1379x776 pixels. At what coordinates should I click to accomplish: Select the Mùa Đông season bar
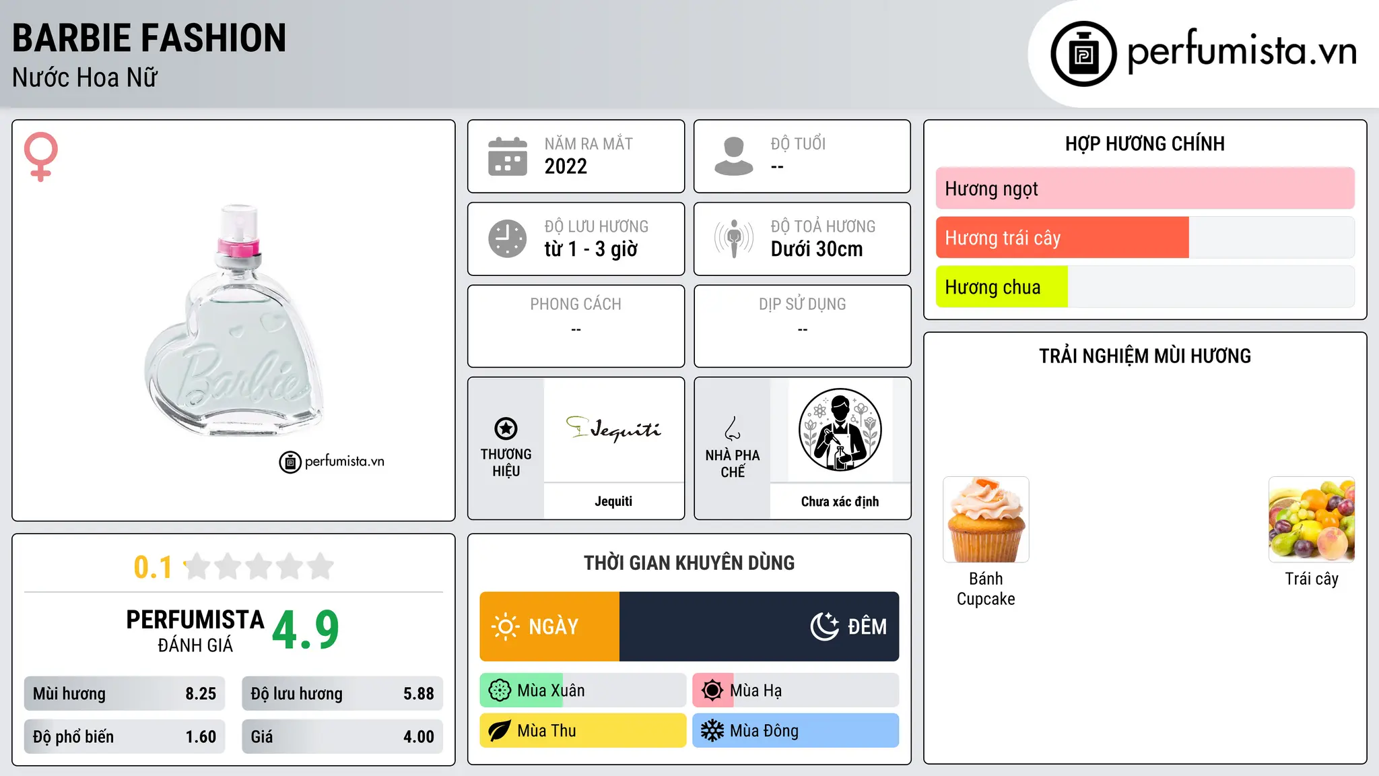coord(796,731)
